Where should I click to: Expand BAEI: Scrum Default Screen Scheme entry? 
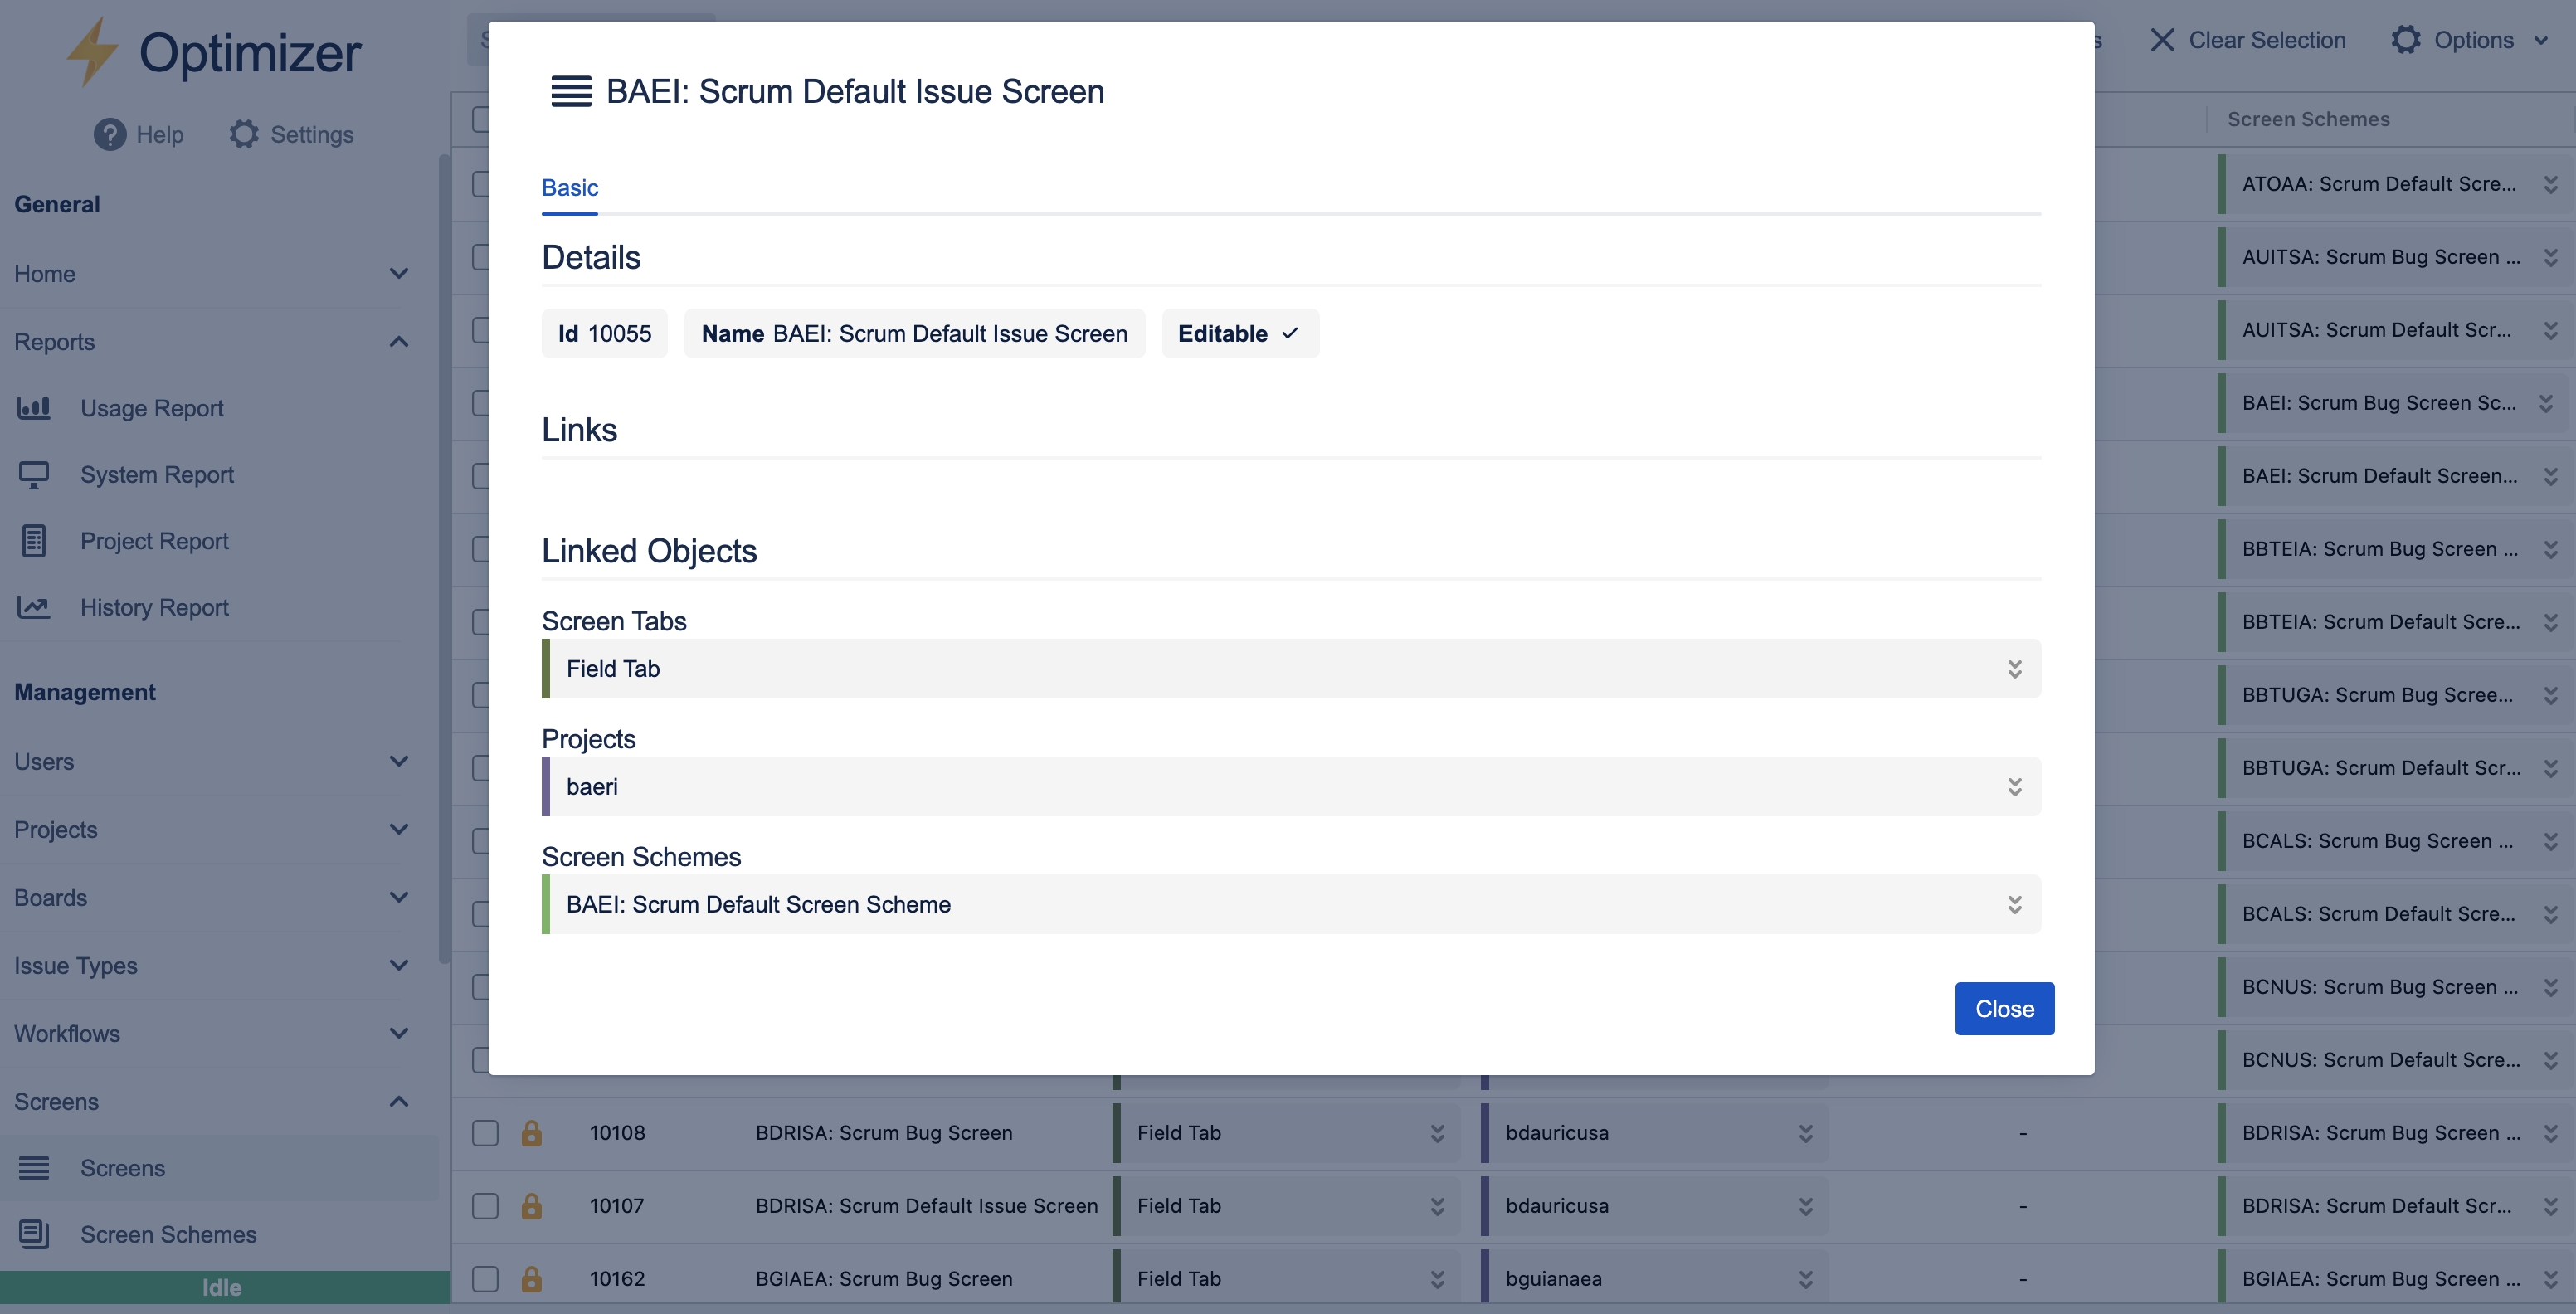click(x=2014, y=904)
